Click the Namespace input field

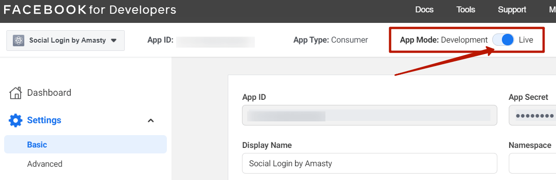[x=532, y=163]
